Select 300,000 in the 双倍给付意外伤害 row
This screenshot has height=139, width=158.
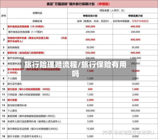tap(90, 40)
